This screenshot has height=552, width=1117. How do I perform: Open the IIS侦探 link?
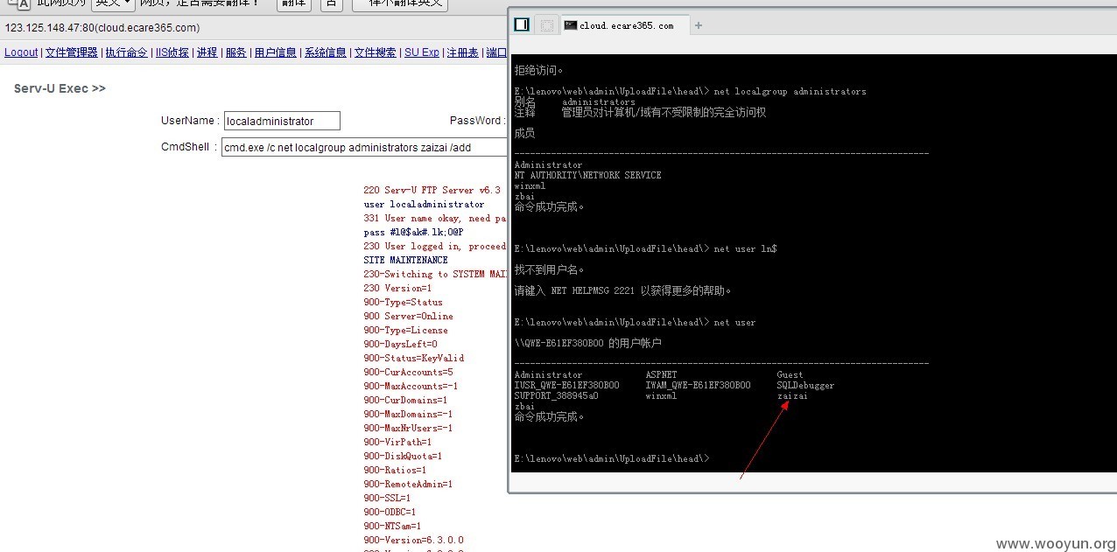click(172, 52)
